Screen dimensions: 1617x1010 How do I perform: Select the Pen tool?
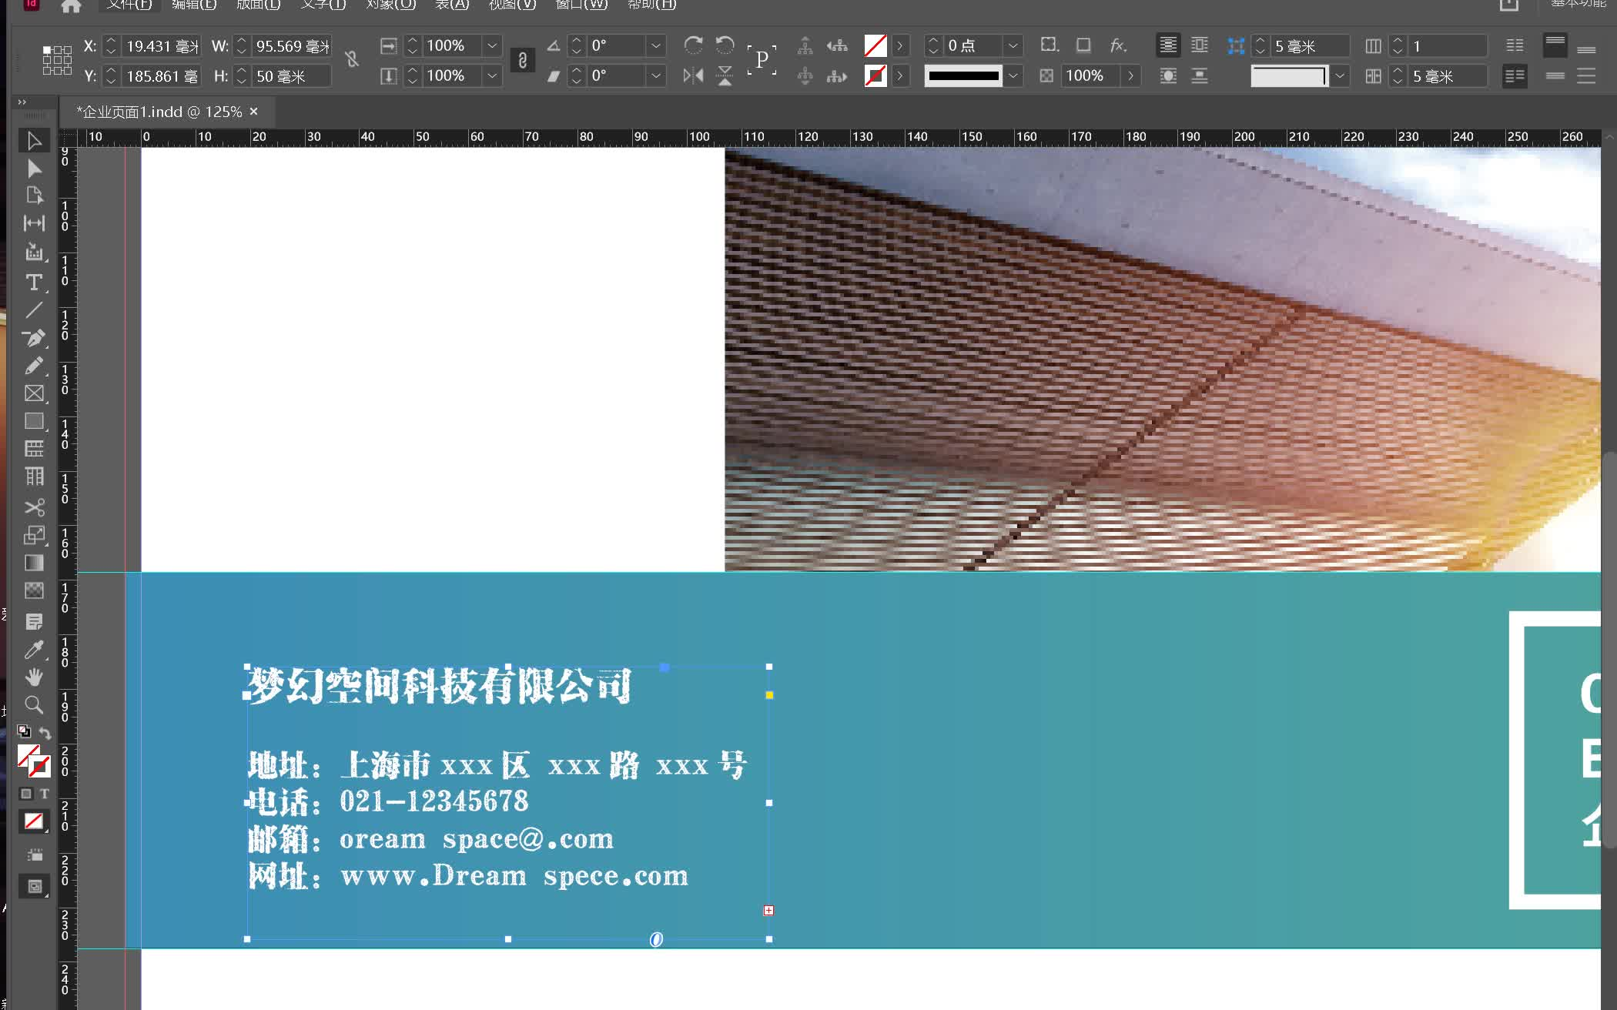[34, 338]
